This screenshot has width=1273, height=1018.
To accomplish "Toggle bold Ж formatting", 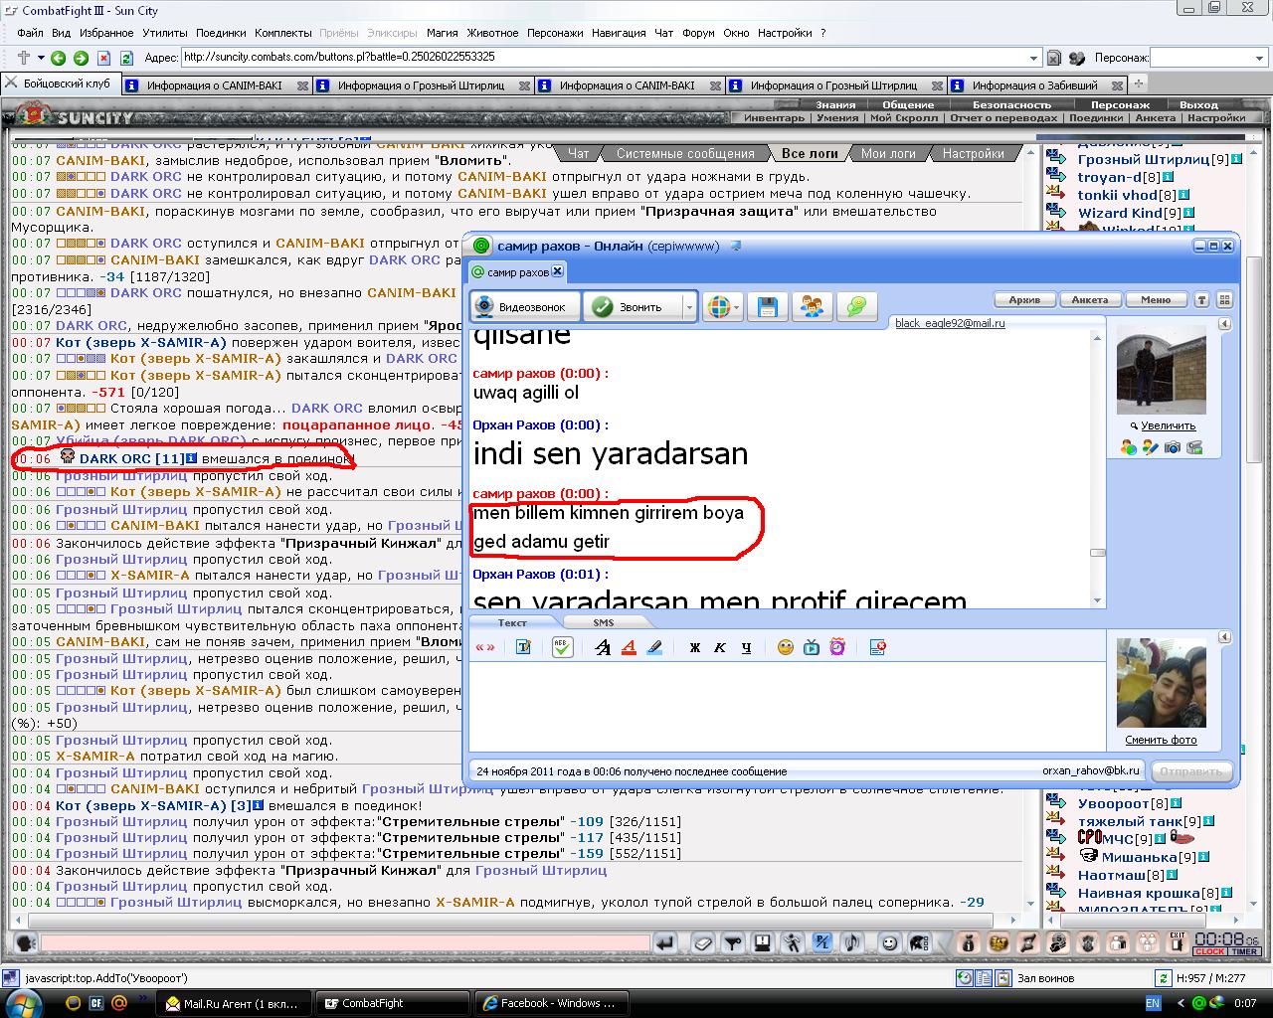I will tap(695, 647).
